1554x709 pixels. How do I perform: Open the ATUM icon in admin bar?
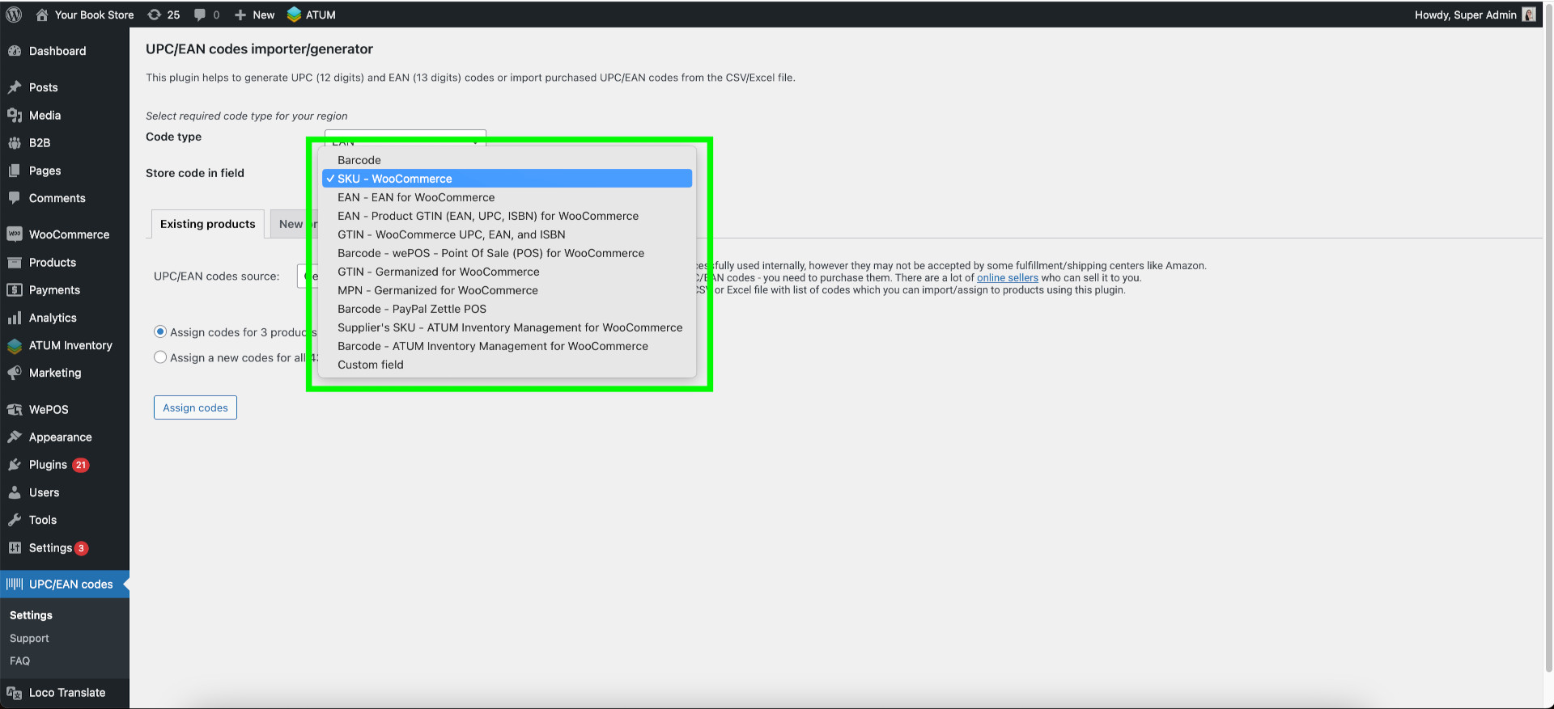[295, 15]
